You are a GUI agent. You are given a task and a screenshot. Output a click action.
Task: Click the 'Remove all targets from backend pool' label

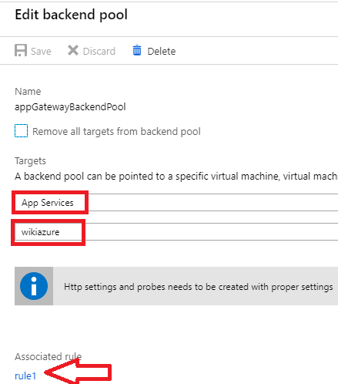point(116,131)
